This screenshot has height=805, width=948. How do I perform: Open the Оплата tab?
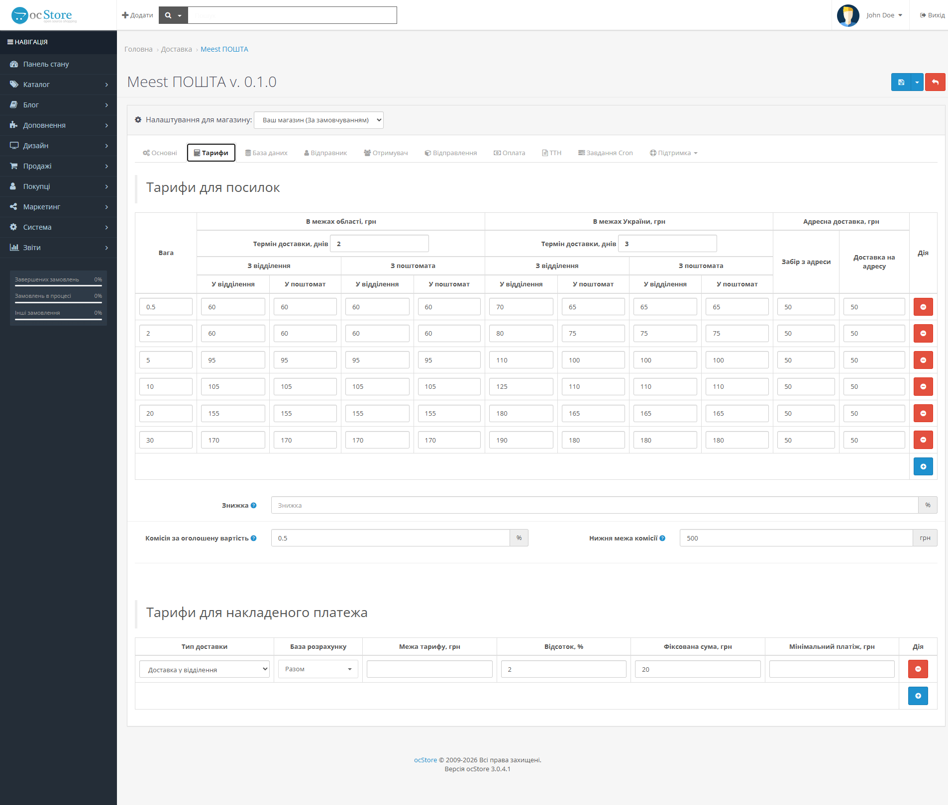[510, 153]
